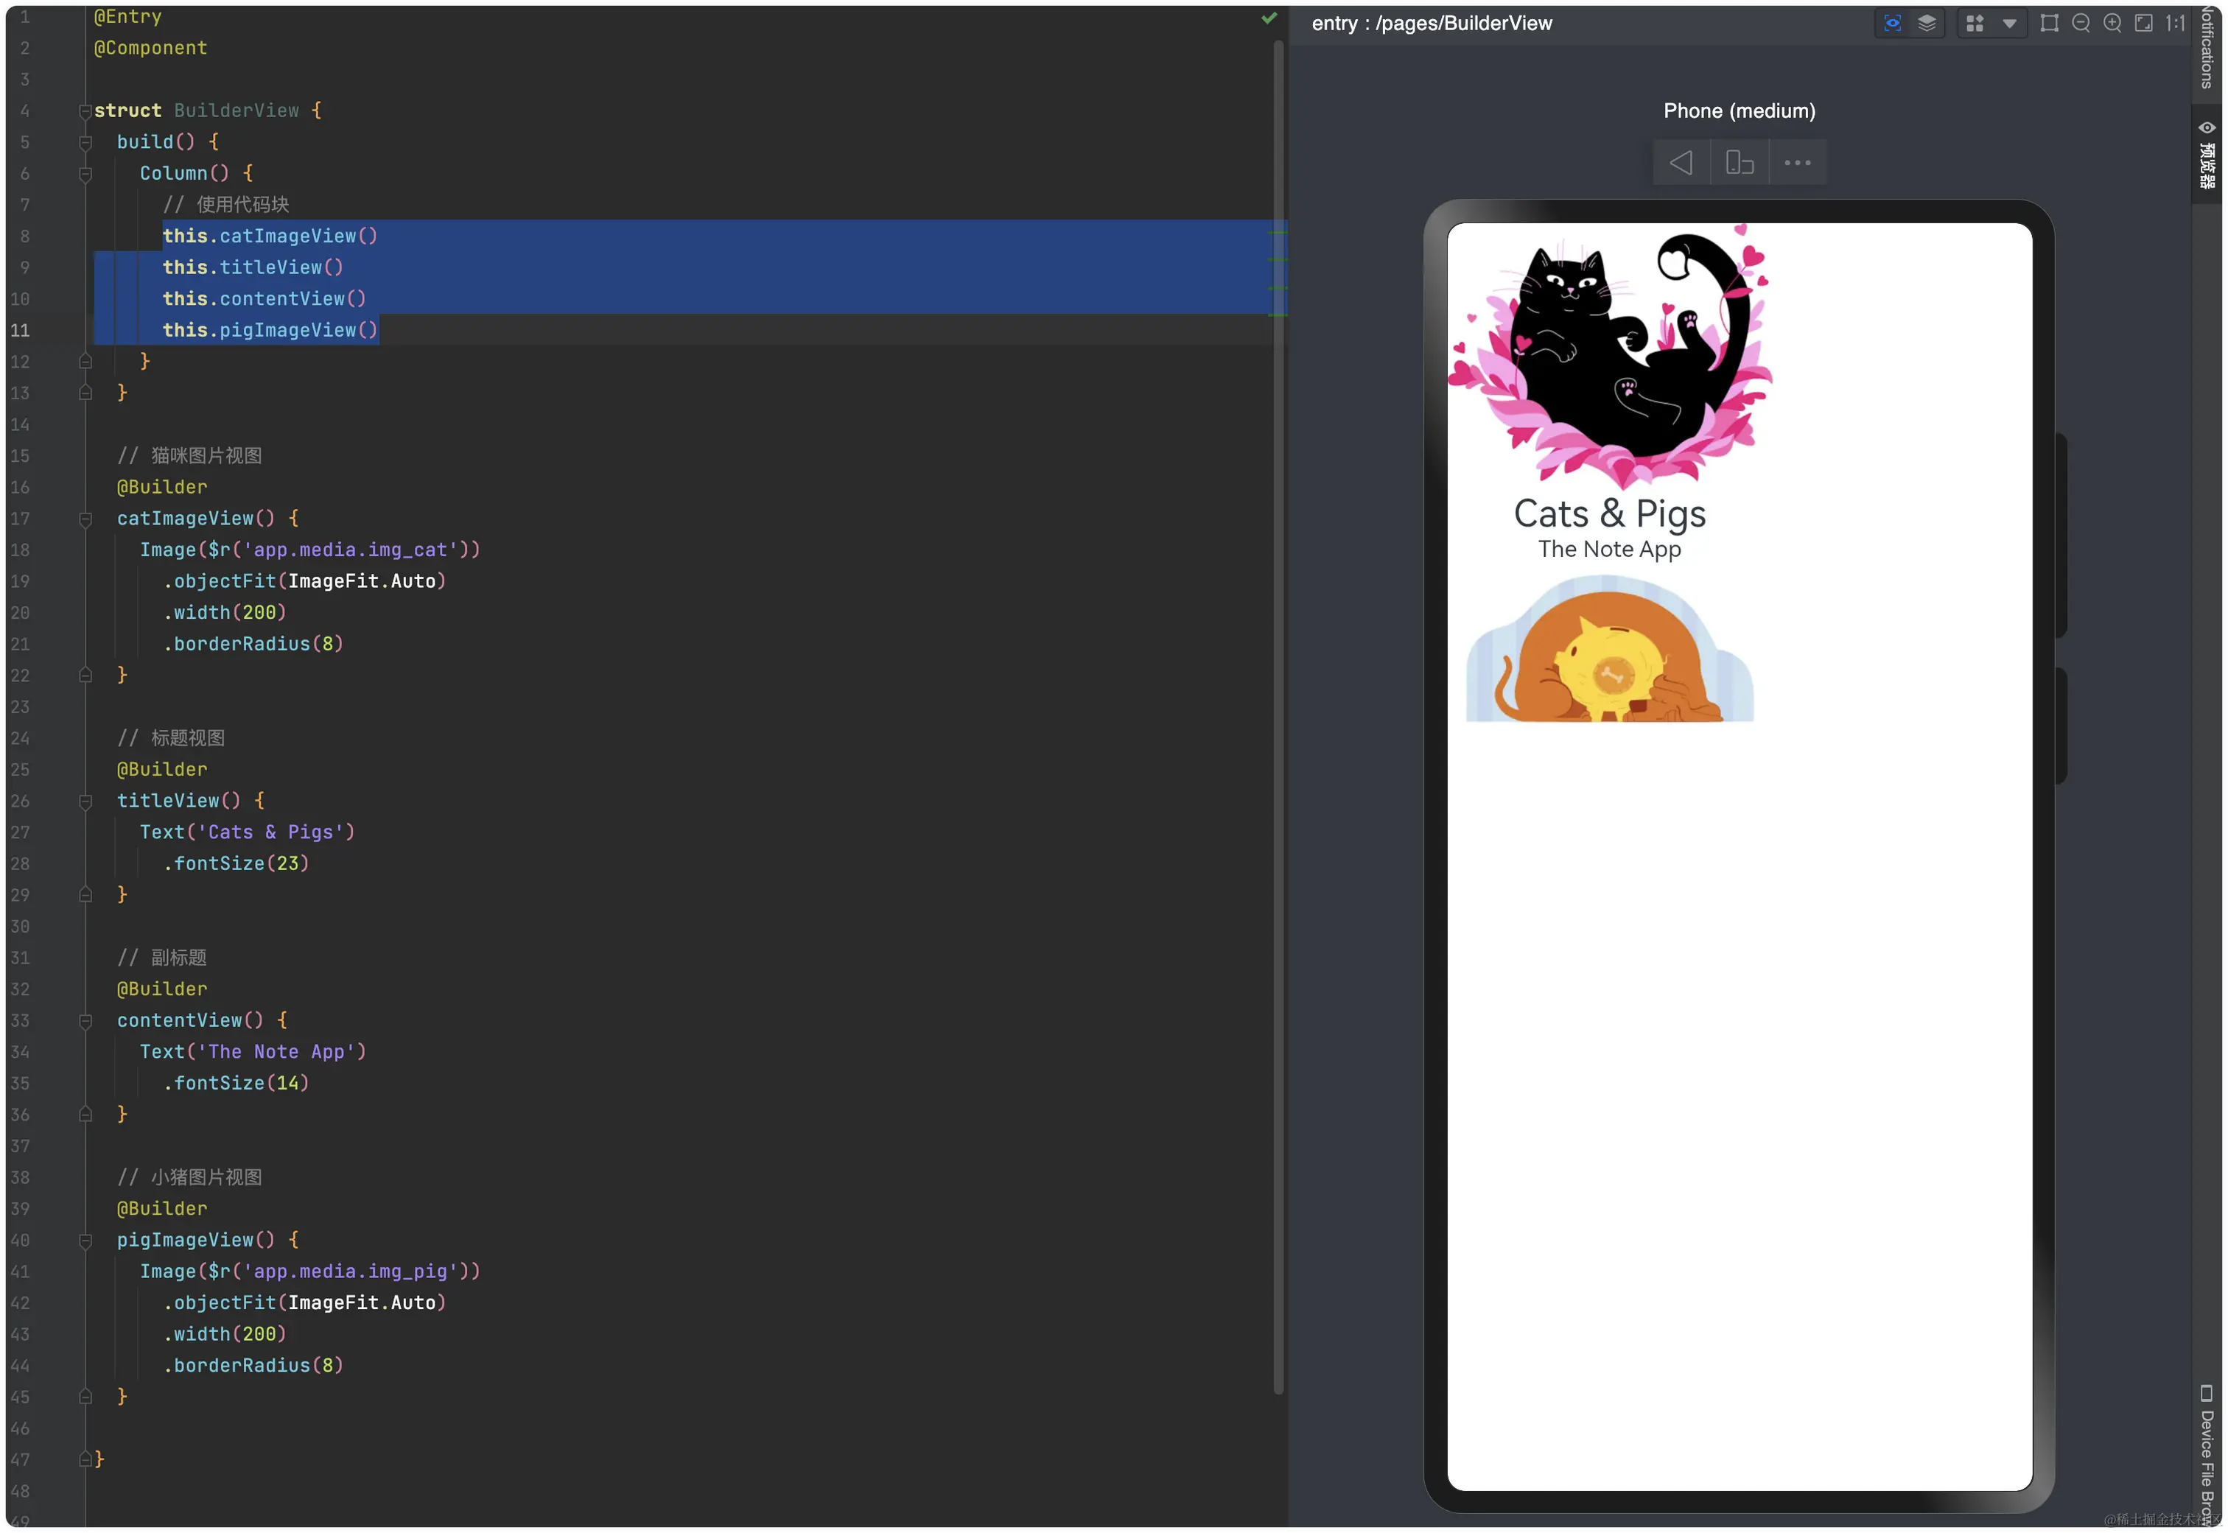Click line number 11 in gutter
This screenshot has width=2228, height=1533.
20,331
